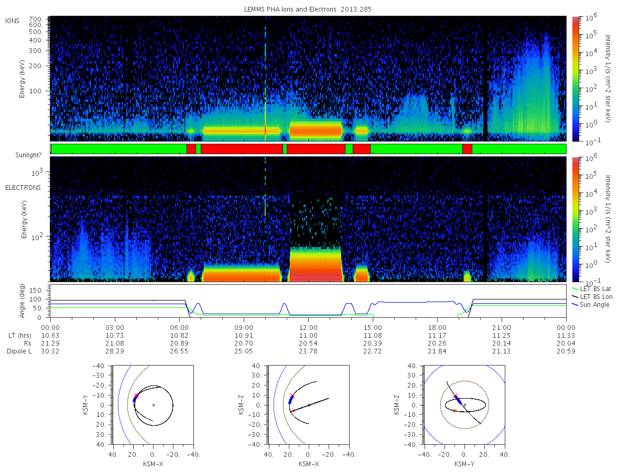The width and height of the screenshot is (629, 472).
Task: Select LT value 11.33
Action: [x=566, y=335]
